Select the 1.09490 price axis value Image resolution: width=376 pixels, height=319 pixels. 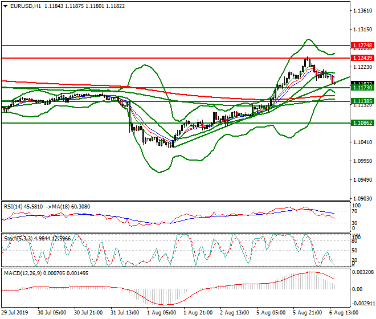(x=362, y=179)
